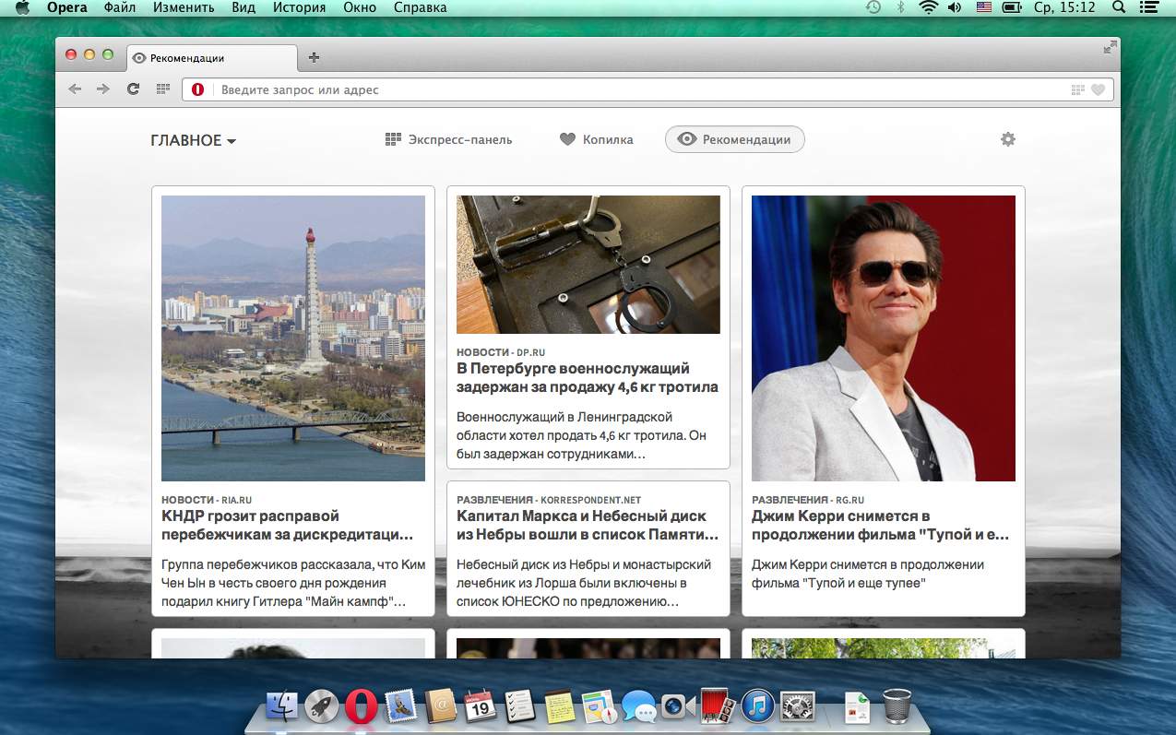Focus the address bar input field
Screen dimensions: 1176x735
pyautogui.click(x=636, y=89)
